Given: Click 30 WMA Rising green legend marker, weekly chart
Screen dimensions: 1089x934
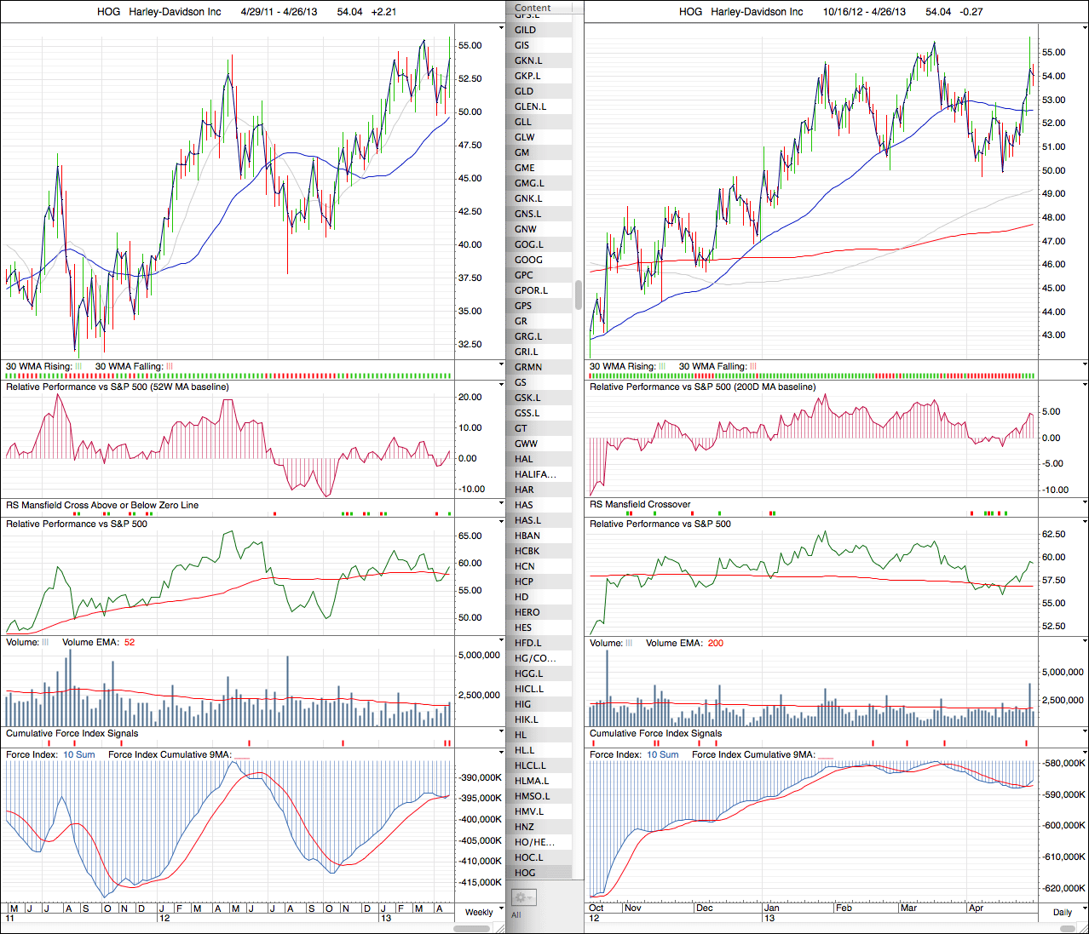Looking at the screenshot, I should [78, 367].
